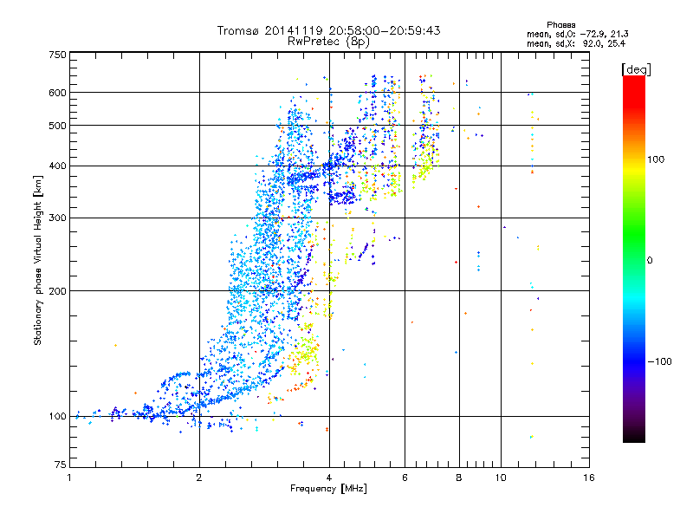
Task: Click the y-axis tick label '200'
Action: [58, 291]
